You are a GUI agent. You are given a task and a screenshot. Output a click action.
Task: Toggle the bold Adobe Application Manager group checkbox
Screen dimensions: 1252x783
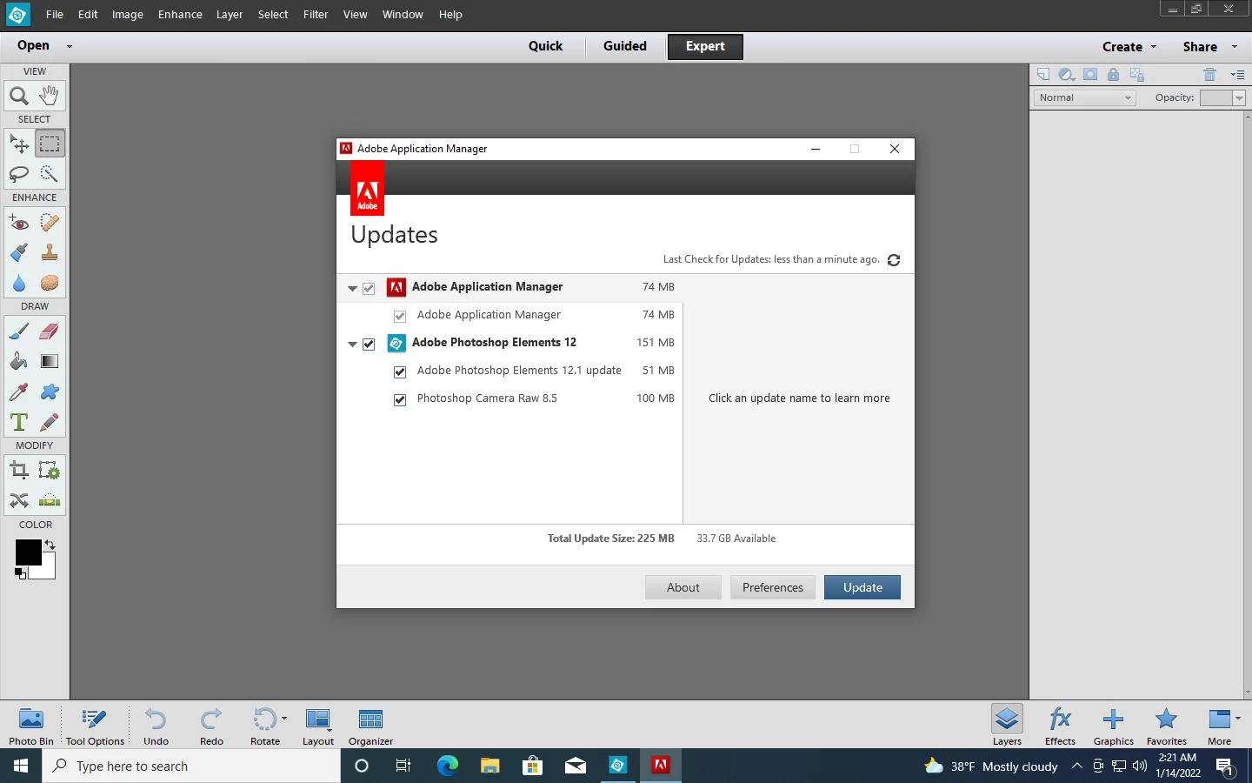(369, 288)
